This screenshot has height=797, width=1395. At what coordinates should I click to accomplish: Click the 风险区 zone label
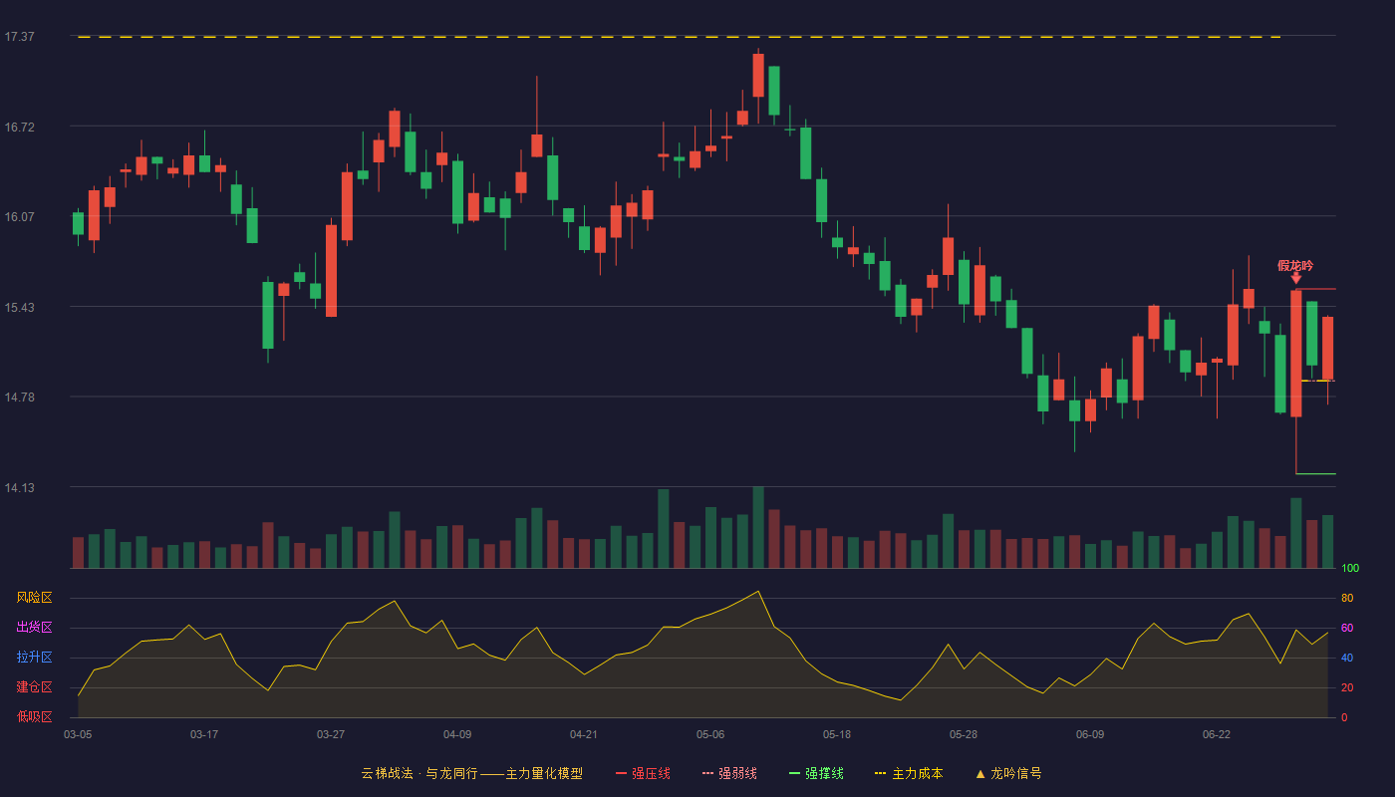[x=34, y=598]
